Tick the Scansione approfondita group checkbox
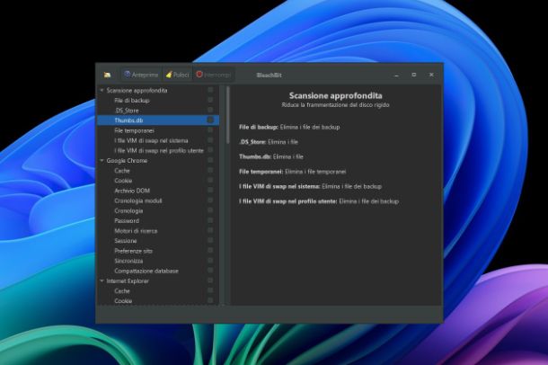 click(210, 90)
